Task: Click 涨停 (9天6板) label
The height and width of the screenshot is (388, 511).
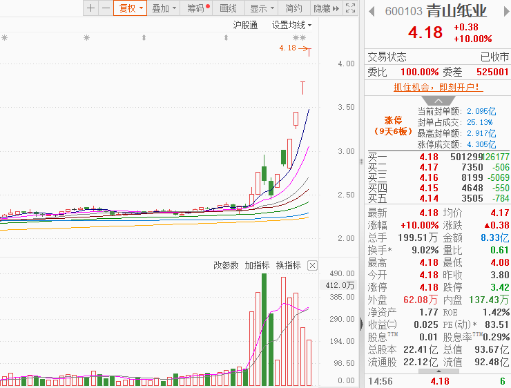Action: pos(393,126)
